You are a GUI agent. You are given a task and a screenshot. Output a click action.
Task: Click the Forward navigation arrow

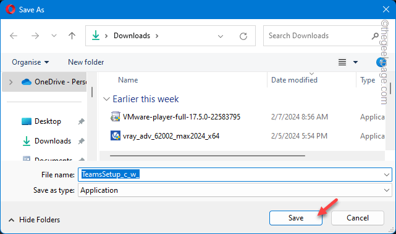[35, 36]
